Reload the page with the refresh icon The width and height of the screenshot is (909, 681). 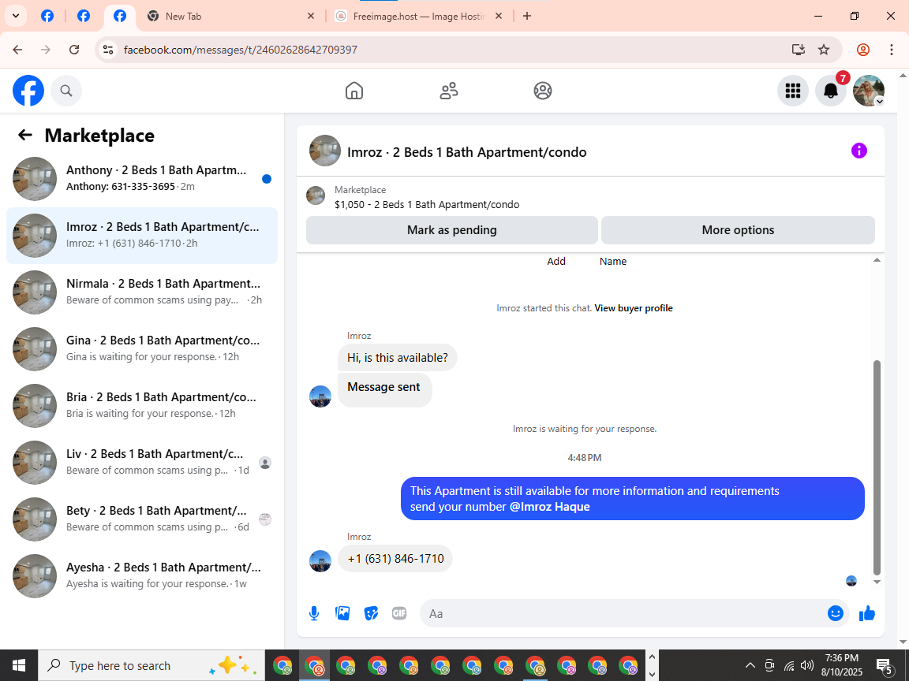tap(74, 50)
